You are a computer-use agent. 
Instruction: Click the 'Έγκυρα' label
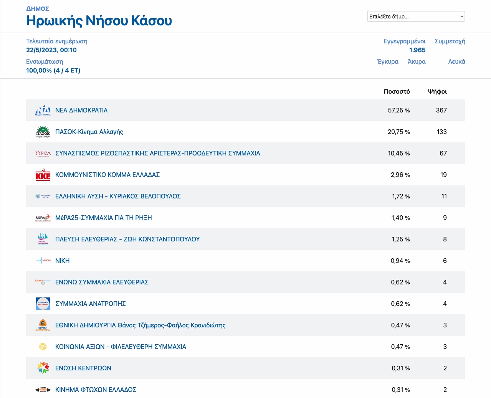pos(388,61)
